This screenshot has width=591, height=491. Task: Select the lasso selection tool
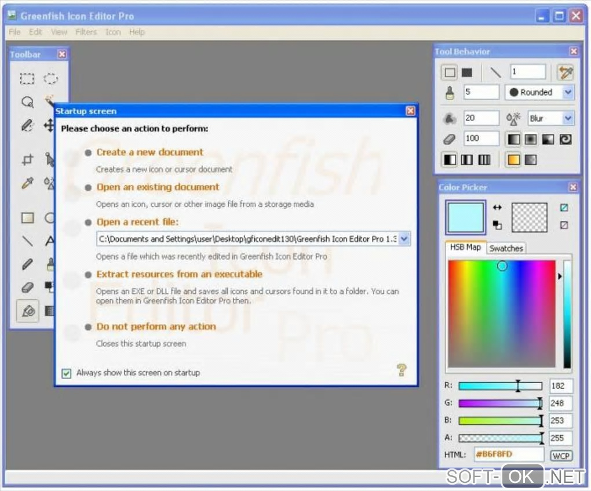[x=27, y=102]
